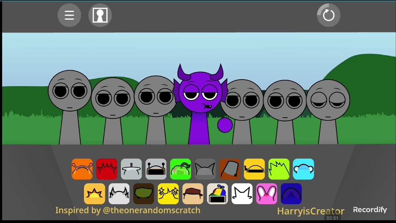This screenshot has height=223, width=396.
Task: Select the rainbow propeller cap icon
Action: coord(217,194)
